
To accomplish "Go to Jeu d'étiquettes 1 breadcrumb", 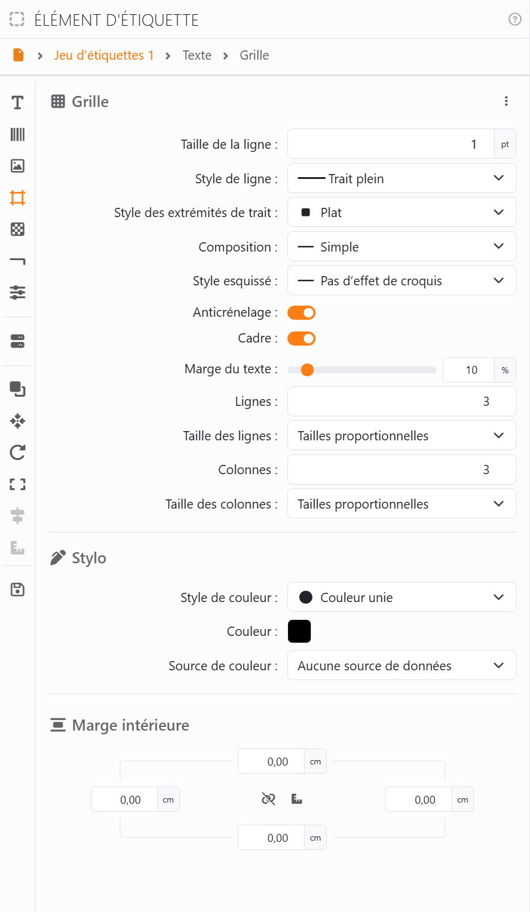I will (104, 55).
